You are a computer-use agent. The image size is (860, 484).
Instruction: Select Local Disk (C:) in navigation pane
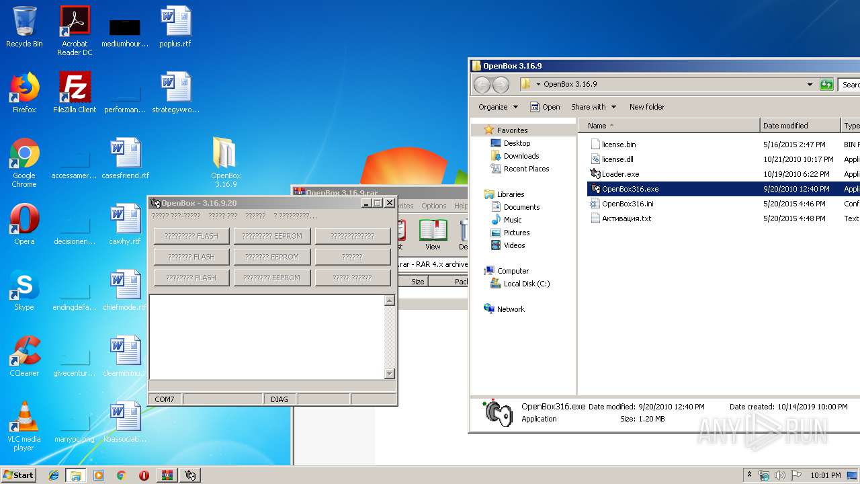click(x=520, y=284)
